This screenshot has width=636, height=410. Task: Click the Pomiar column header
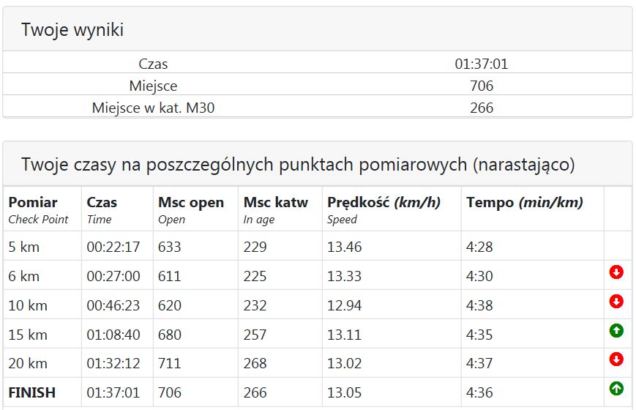tap(33, 203)
